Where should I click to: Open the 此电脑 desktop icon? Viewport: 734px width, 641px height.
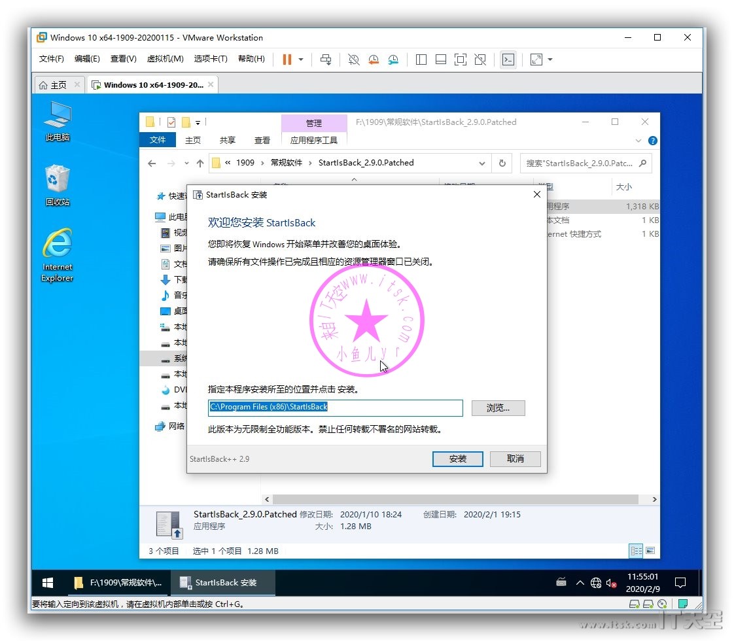point(58,121)
